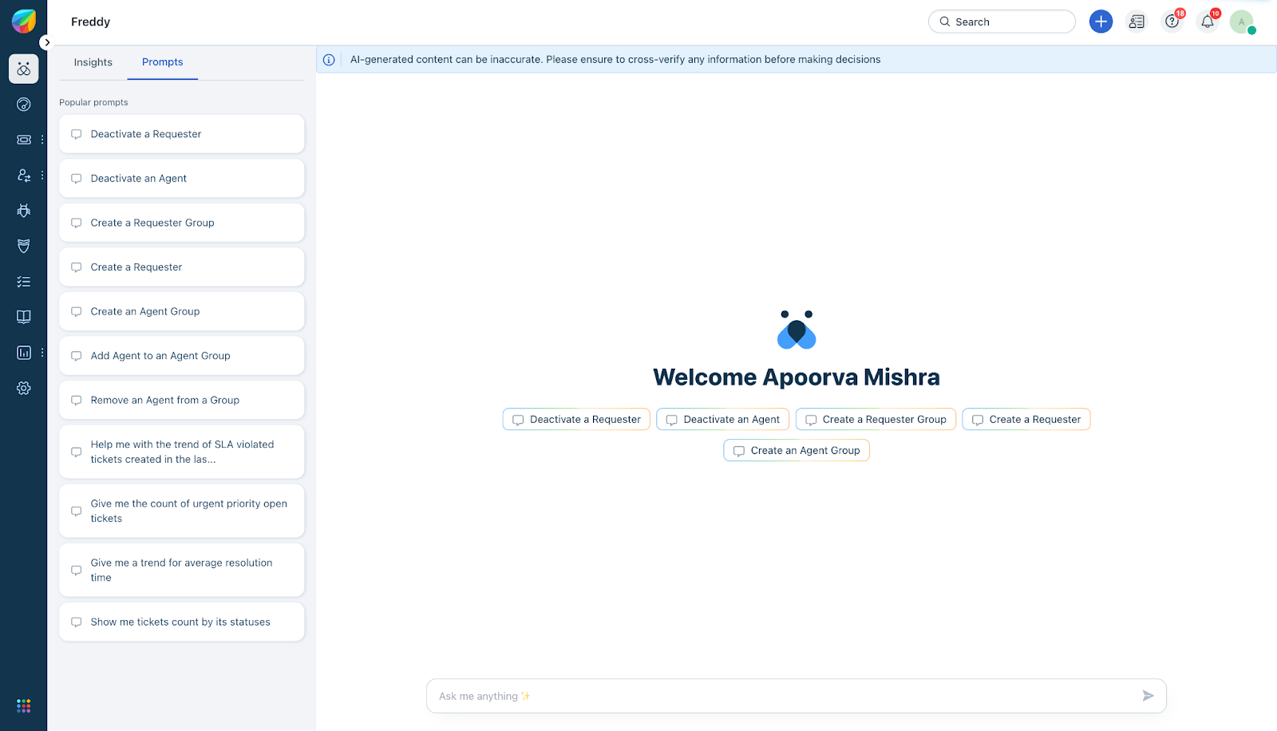Choose sidebar prompt Create a Requester
1277x731 pixels.
(x=182, y=267)
